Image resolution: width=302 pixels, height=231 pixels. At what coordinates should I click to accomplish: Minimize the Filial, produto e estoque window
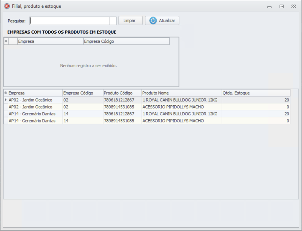tap(269, 6)
